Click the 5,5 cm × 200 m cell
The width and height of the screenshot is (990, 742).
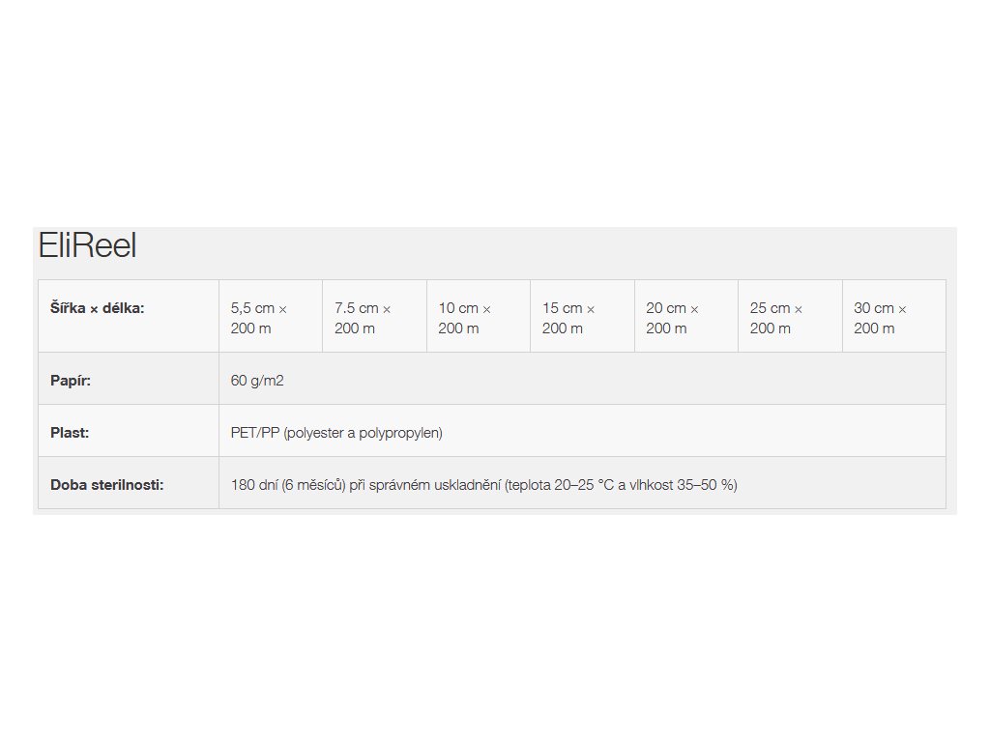pyautogui.click(x=271, y=316)
